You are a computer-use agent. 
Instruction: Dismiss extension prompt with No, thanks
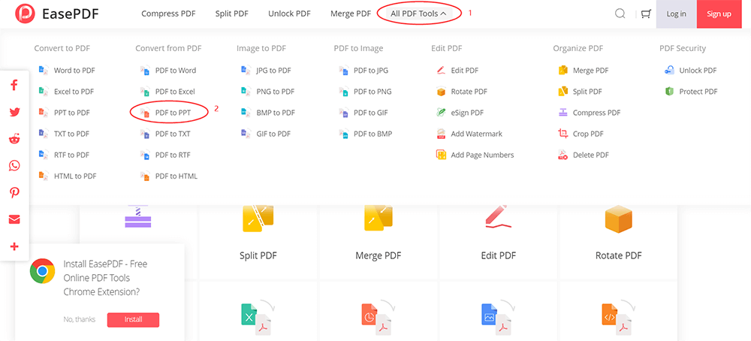80,319
